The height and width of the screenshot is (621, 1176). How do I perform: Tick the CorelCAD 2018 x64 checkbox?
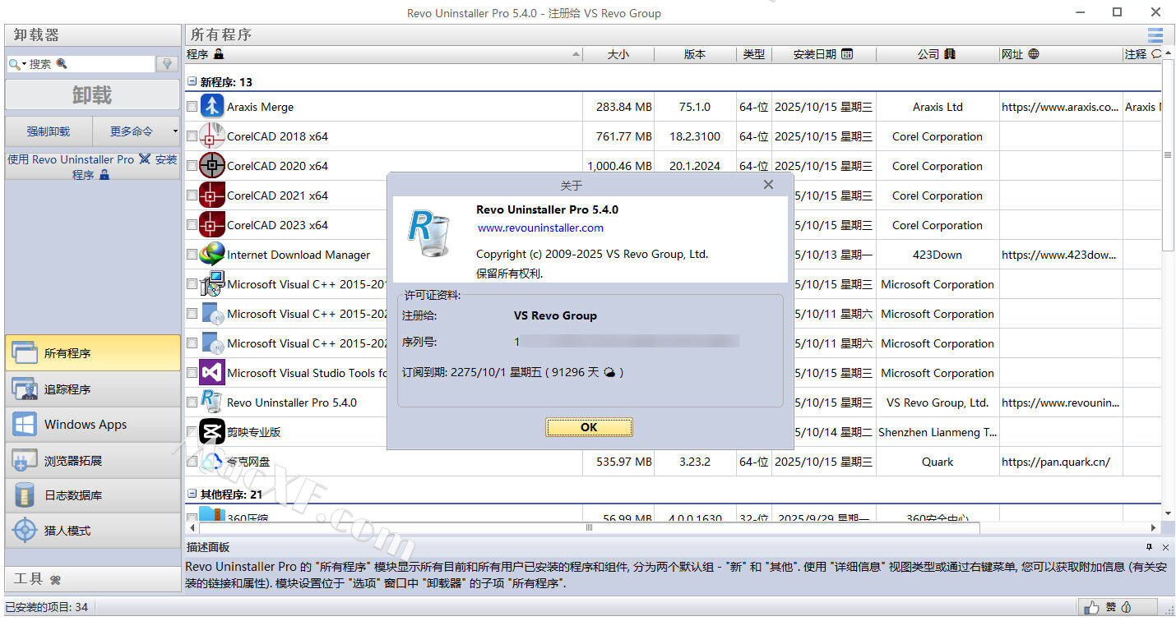click(192, 136)
